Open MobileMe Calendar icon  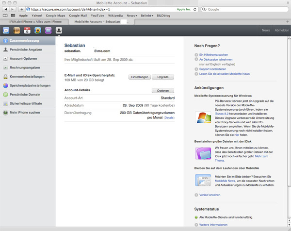coord(27,30)
